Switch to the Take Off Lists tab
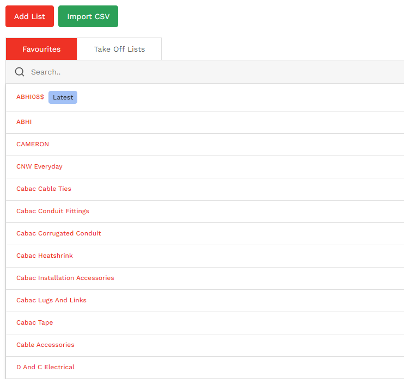Screen dimensions: 404x379 (x=119, y=49)
